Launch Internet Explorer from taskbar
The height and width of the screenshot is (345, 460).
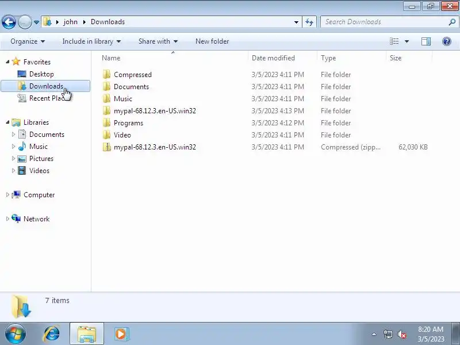pyautogui.click(x=51, y=333)
